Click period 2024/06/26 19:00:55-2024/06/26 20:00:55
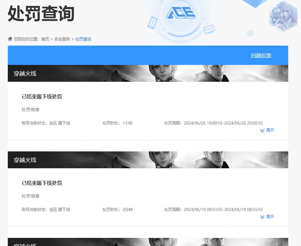The image size is (301, 246). point(223,123)
